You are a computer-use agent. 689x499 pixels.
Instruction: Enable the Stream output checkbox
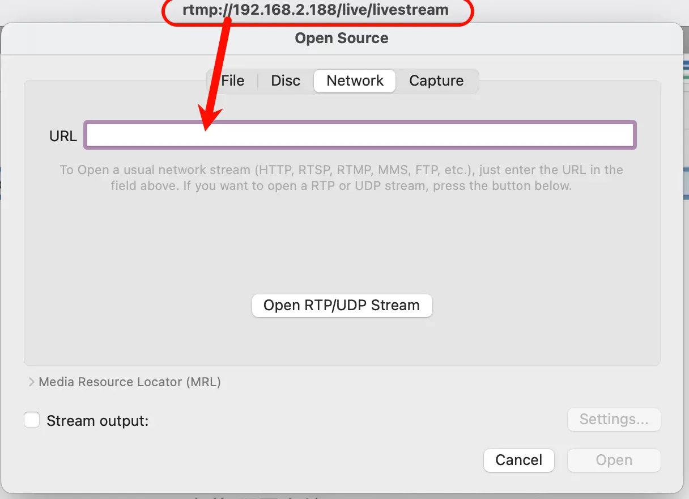tap(32, 420)
